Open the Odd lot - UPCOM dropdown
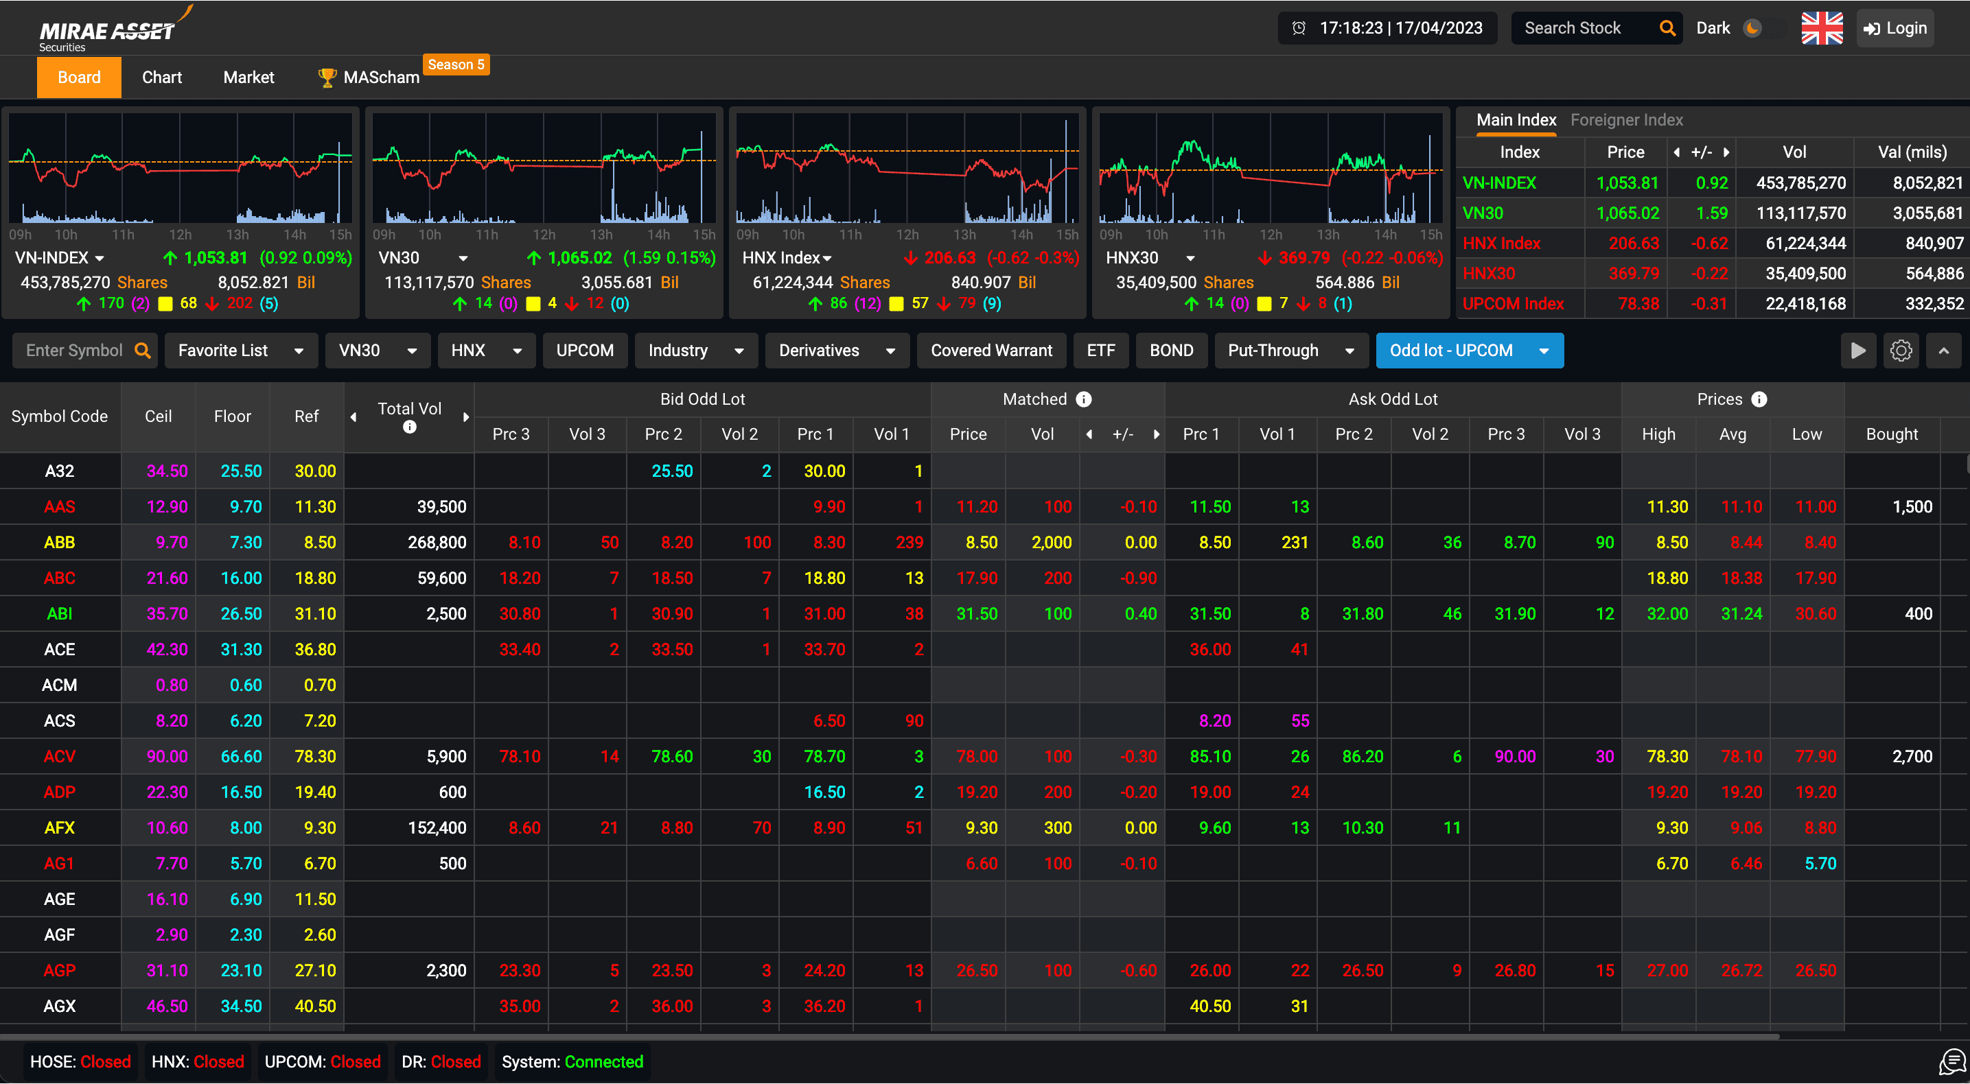 (1544, 351)
